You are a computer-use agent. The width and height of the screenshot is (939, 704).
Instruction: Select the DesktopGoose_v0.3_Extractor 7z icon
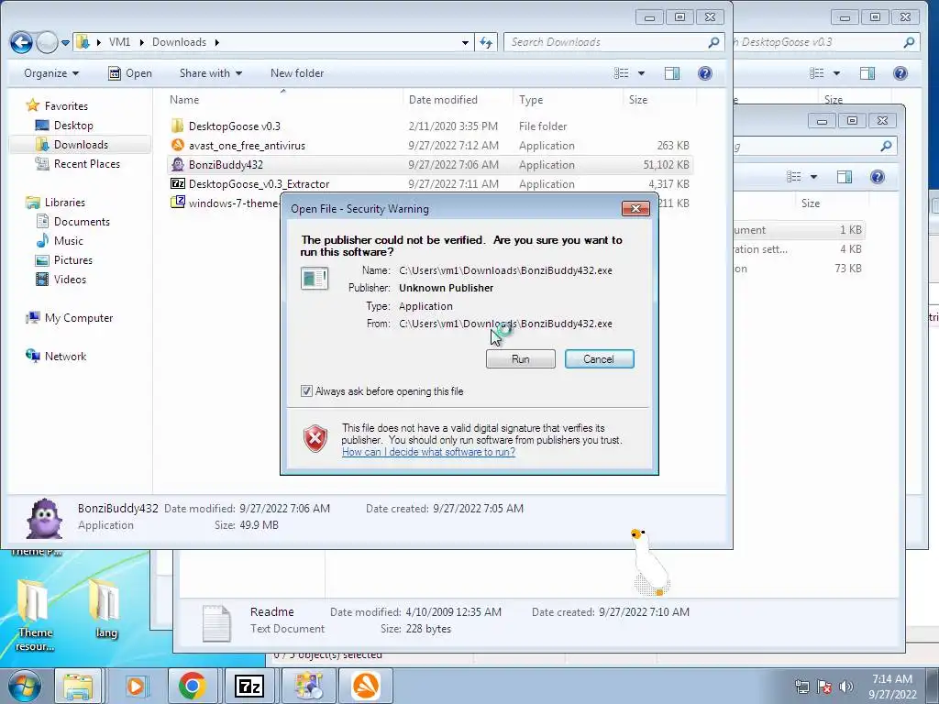click(x=177, y=183)
